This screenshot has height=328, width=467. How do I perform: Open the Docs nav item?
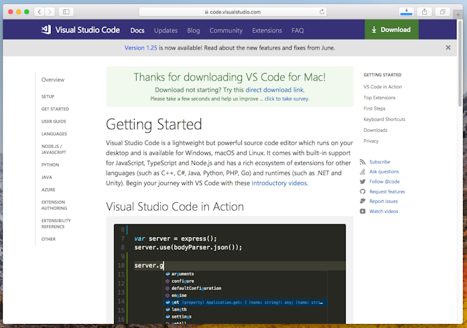pyautogui.click(x=137, y=30)
